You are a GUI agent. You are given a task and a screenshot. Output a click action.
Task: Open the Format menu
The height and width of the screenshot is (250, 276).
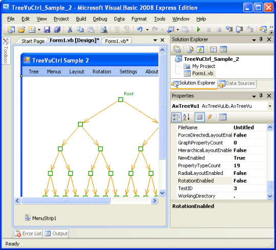pos(139,19)
